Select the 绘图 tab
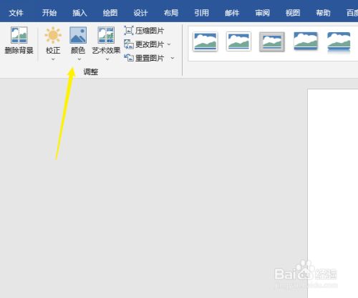The width and height of the screenshot is (358, 298). [110, 13]
